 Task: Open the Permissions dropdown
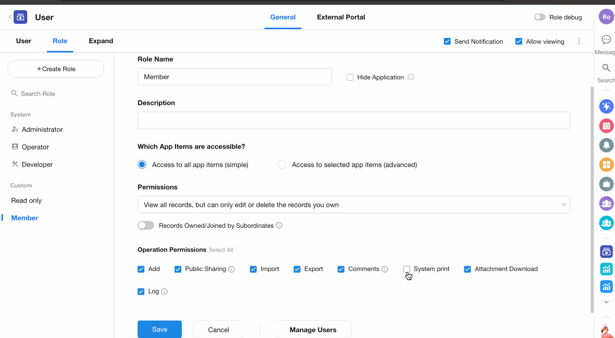pyautogui.click(x=353, y=205)
